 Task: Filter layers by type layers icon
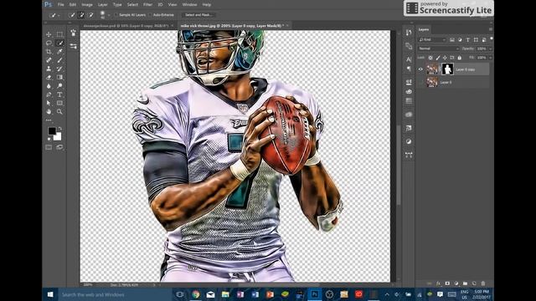[468, 40]
